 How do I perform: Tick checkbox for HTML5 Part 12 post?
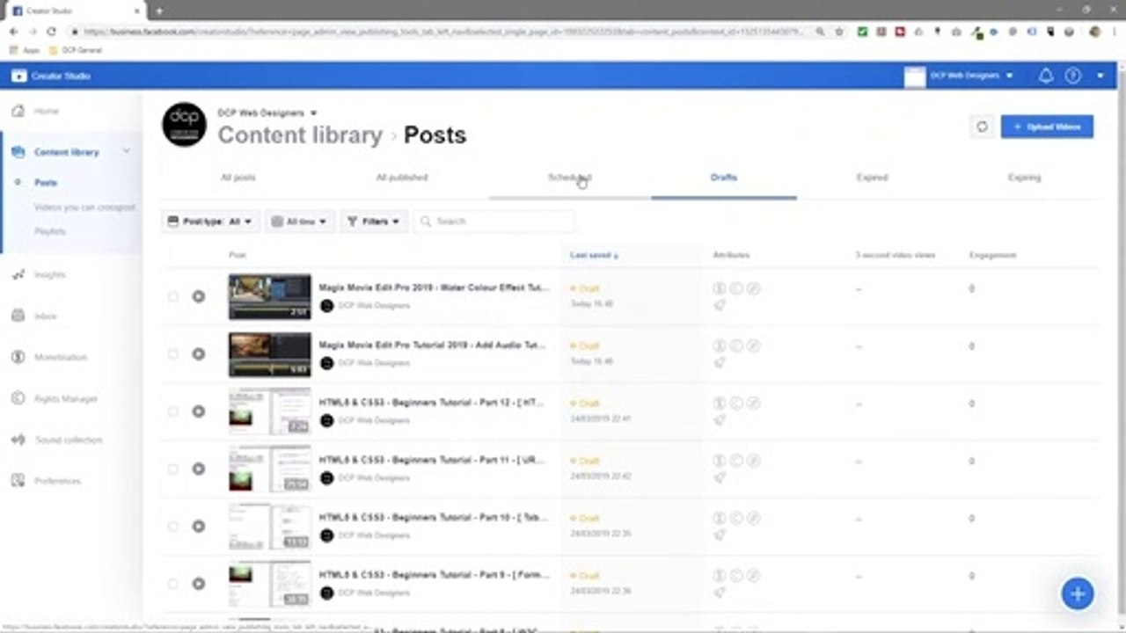click(x=172, y=411)
